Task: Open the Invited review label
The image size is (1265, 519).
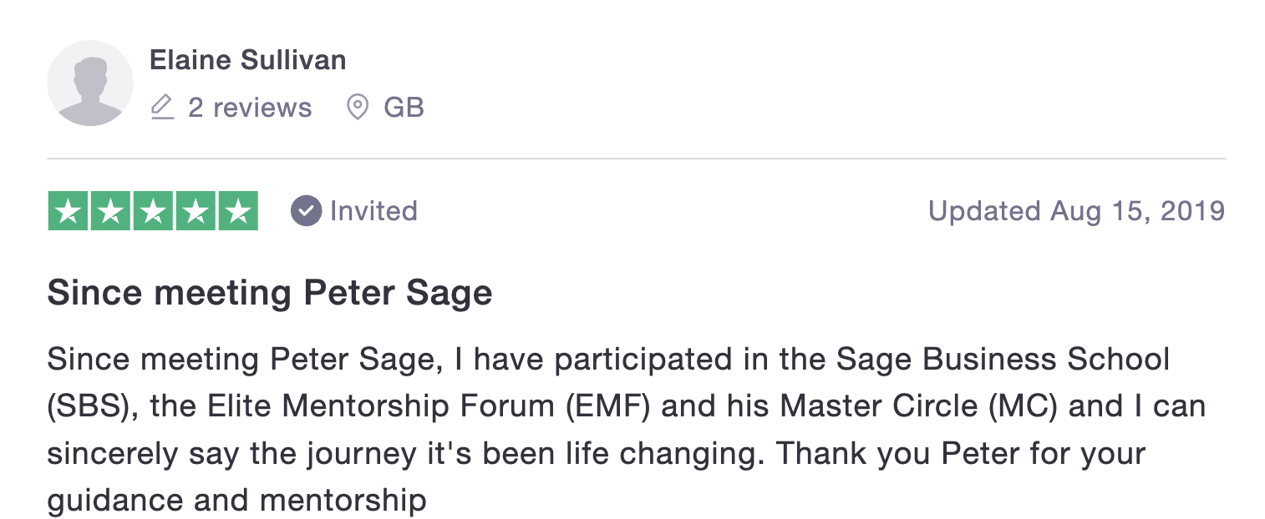Action: [x=373, y=211]
